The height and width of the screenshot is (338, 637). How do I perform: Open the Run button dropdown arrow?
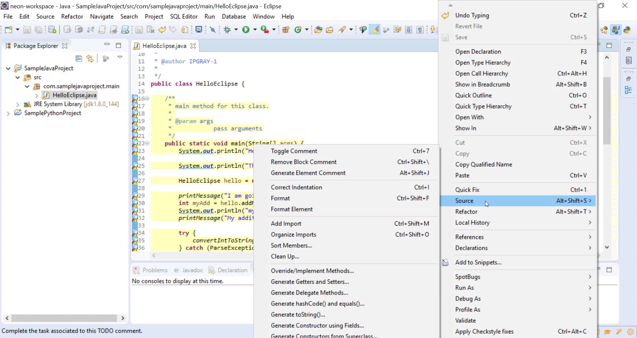click(x=254, y=29)
